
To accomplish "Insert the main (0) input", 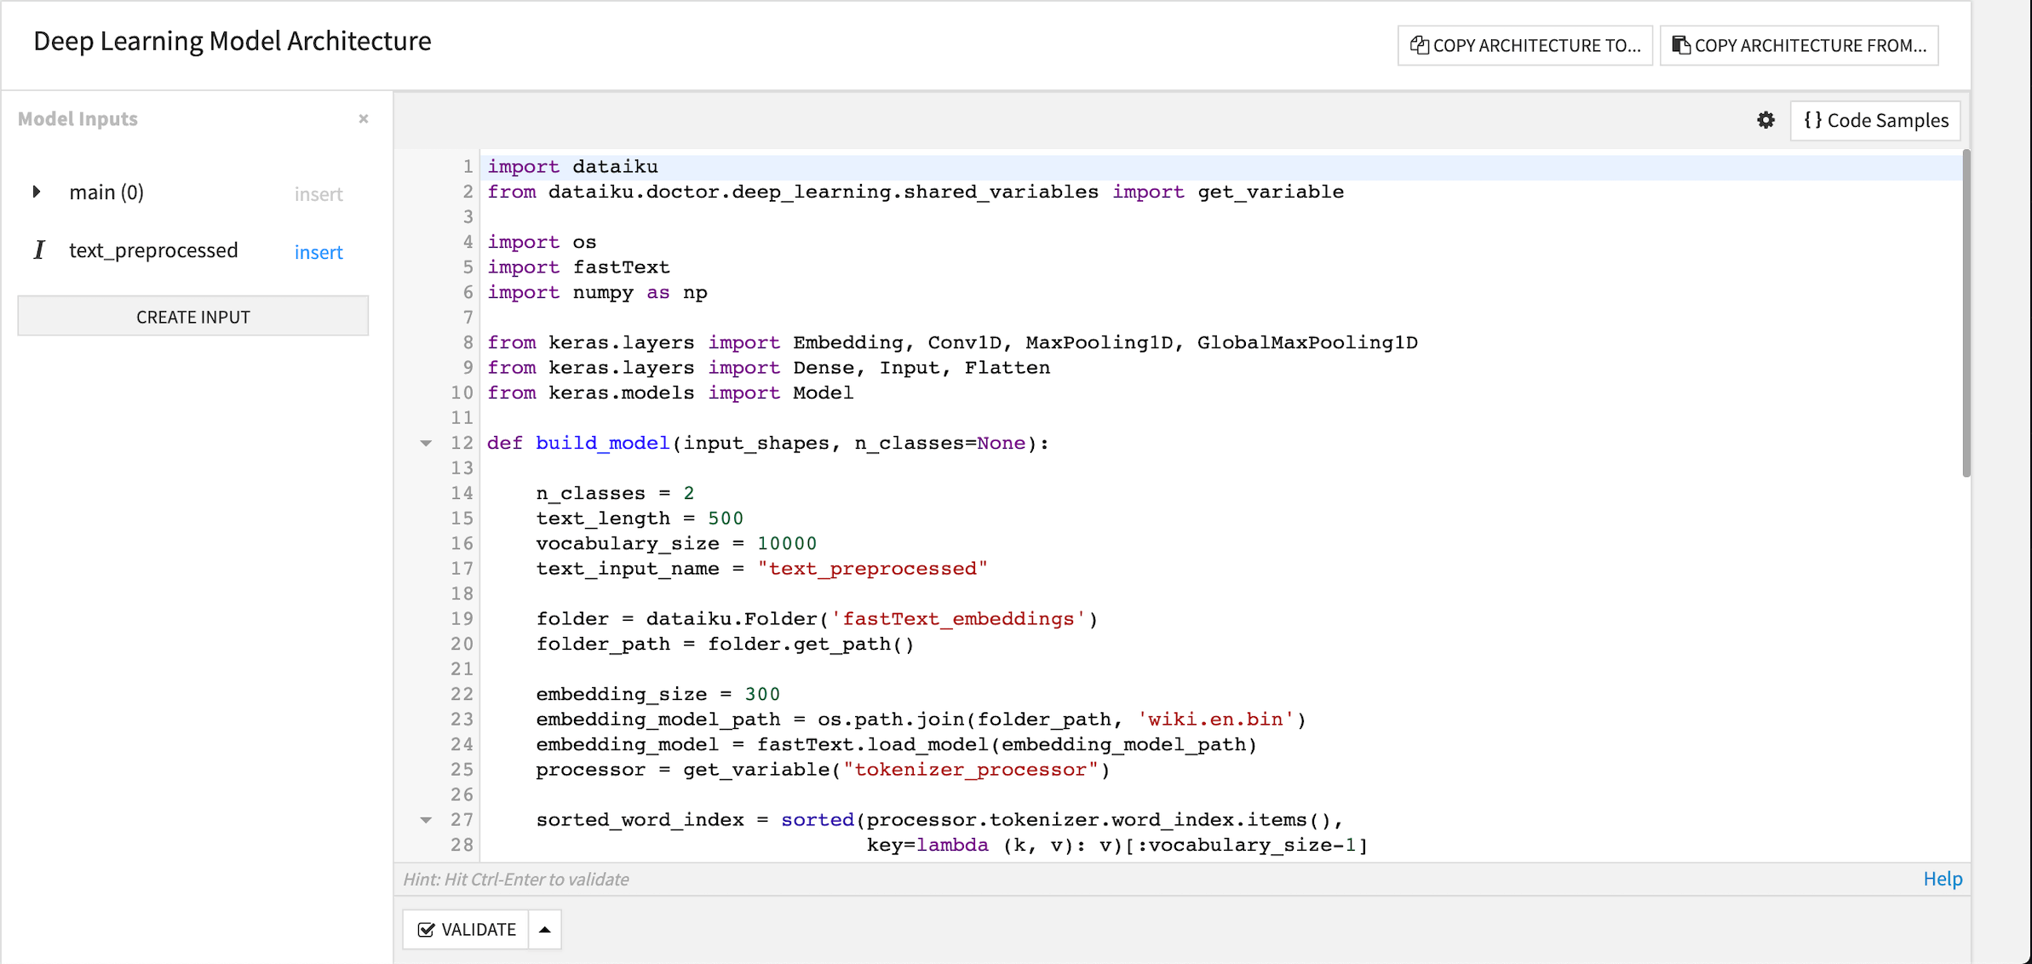I will pos(319,194).
